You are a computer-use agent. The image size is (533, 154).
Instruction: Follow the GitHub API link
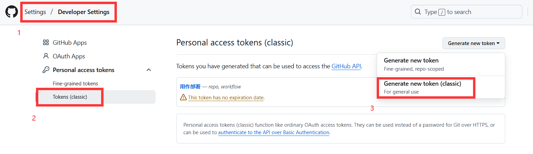pos(346,66)
